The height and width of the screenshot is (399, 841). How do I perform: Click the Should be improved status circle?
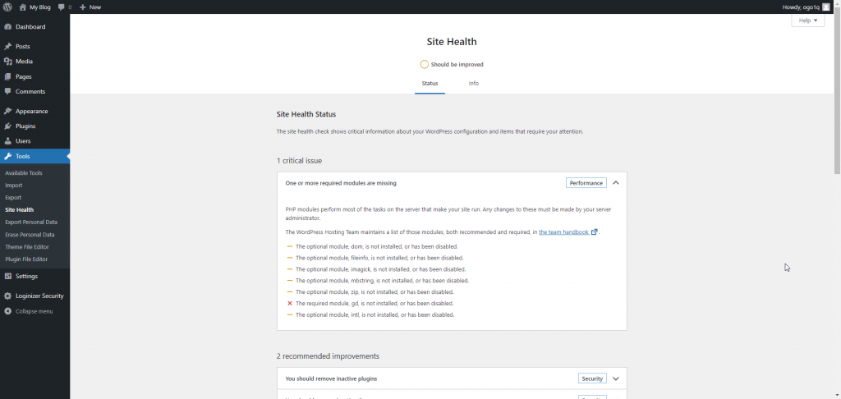[x=425, y=64]
